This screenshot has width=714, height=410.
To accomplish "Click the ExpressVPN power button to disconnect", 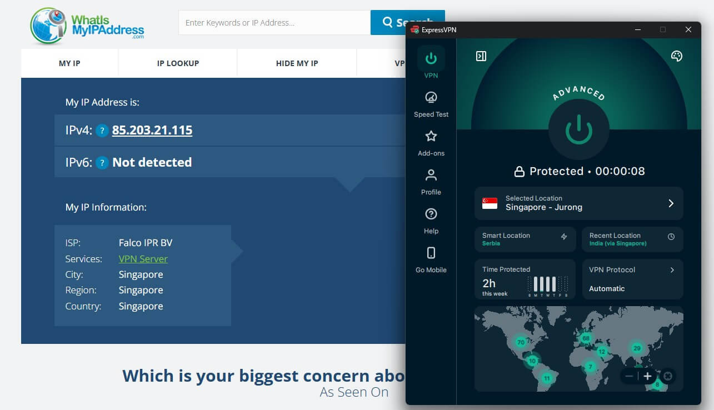I will coord(578,130).
